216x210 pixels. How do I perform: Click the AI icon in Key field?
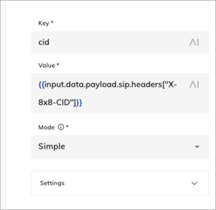(x=194, y=42)
